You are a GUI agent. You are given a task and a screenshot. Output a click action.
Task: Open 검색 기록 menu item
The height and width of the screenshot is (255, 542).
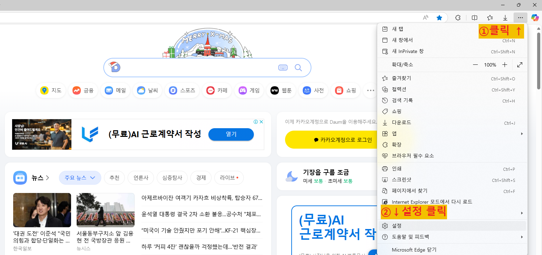coord(452,100)
